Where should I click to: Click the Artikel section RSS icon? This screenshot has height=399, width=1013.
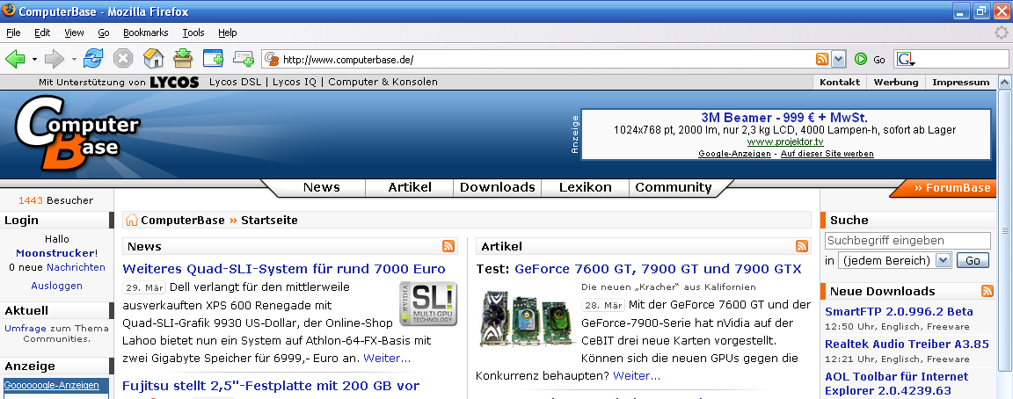point(802,246)
